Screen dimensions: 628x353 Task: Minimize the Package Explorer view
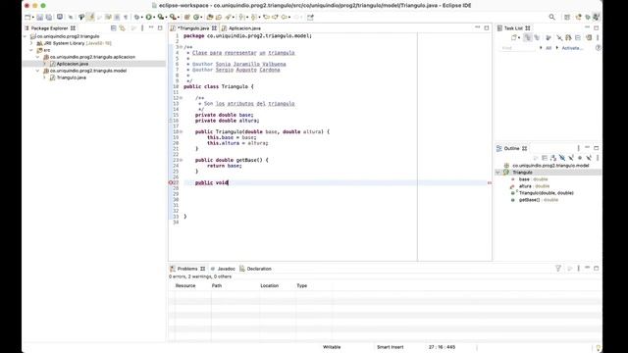tap(151, 27)
